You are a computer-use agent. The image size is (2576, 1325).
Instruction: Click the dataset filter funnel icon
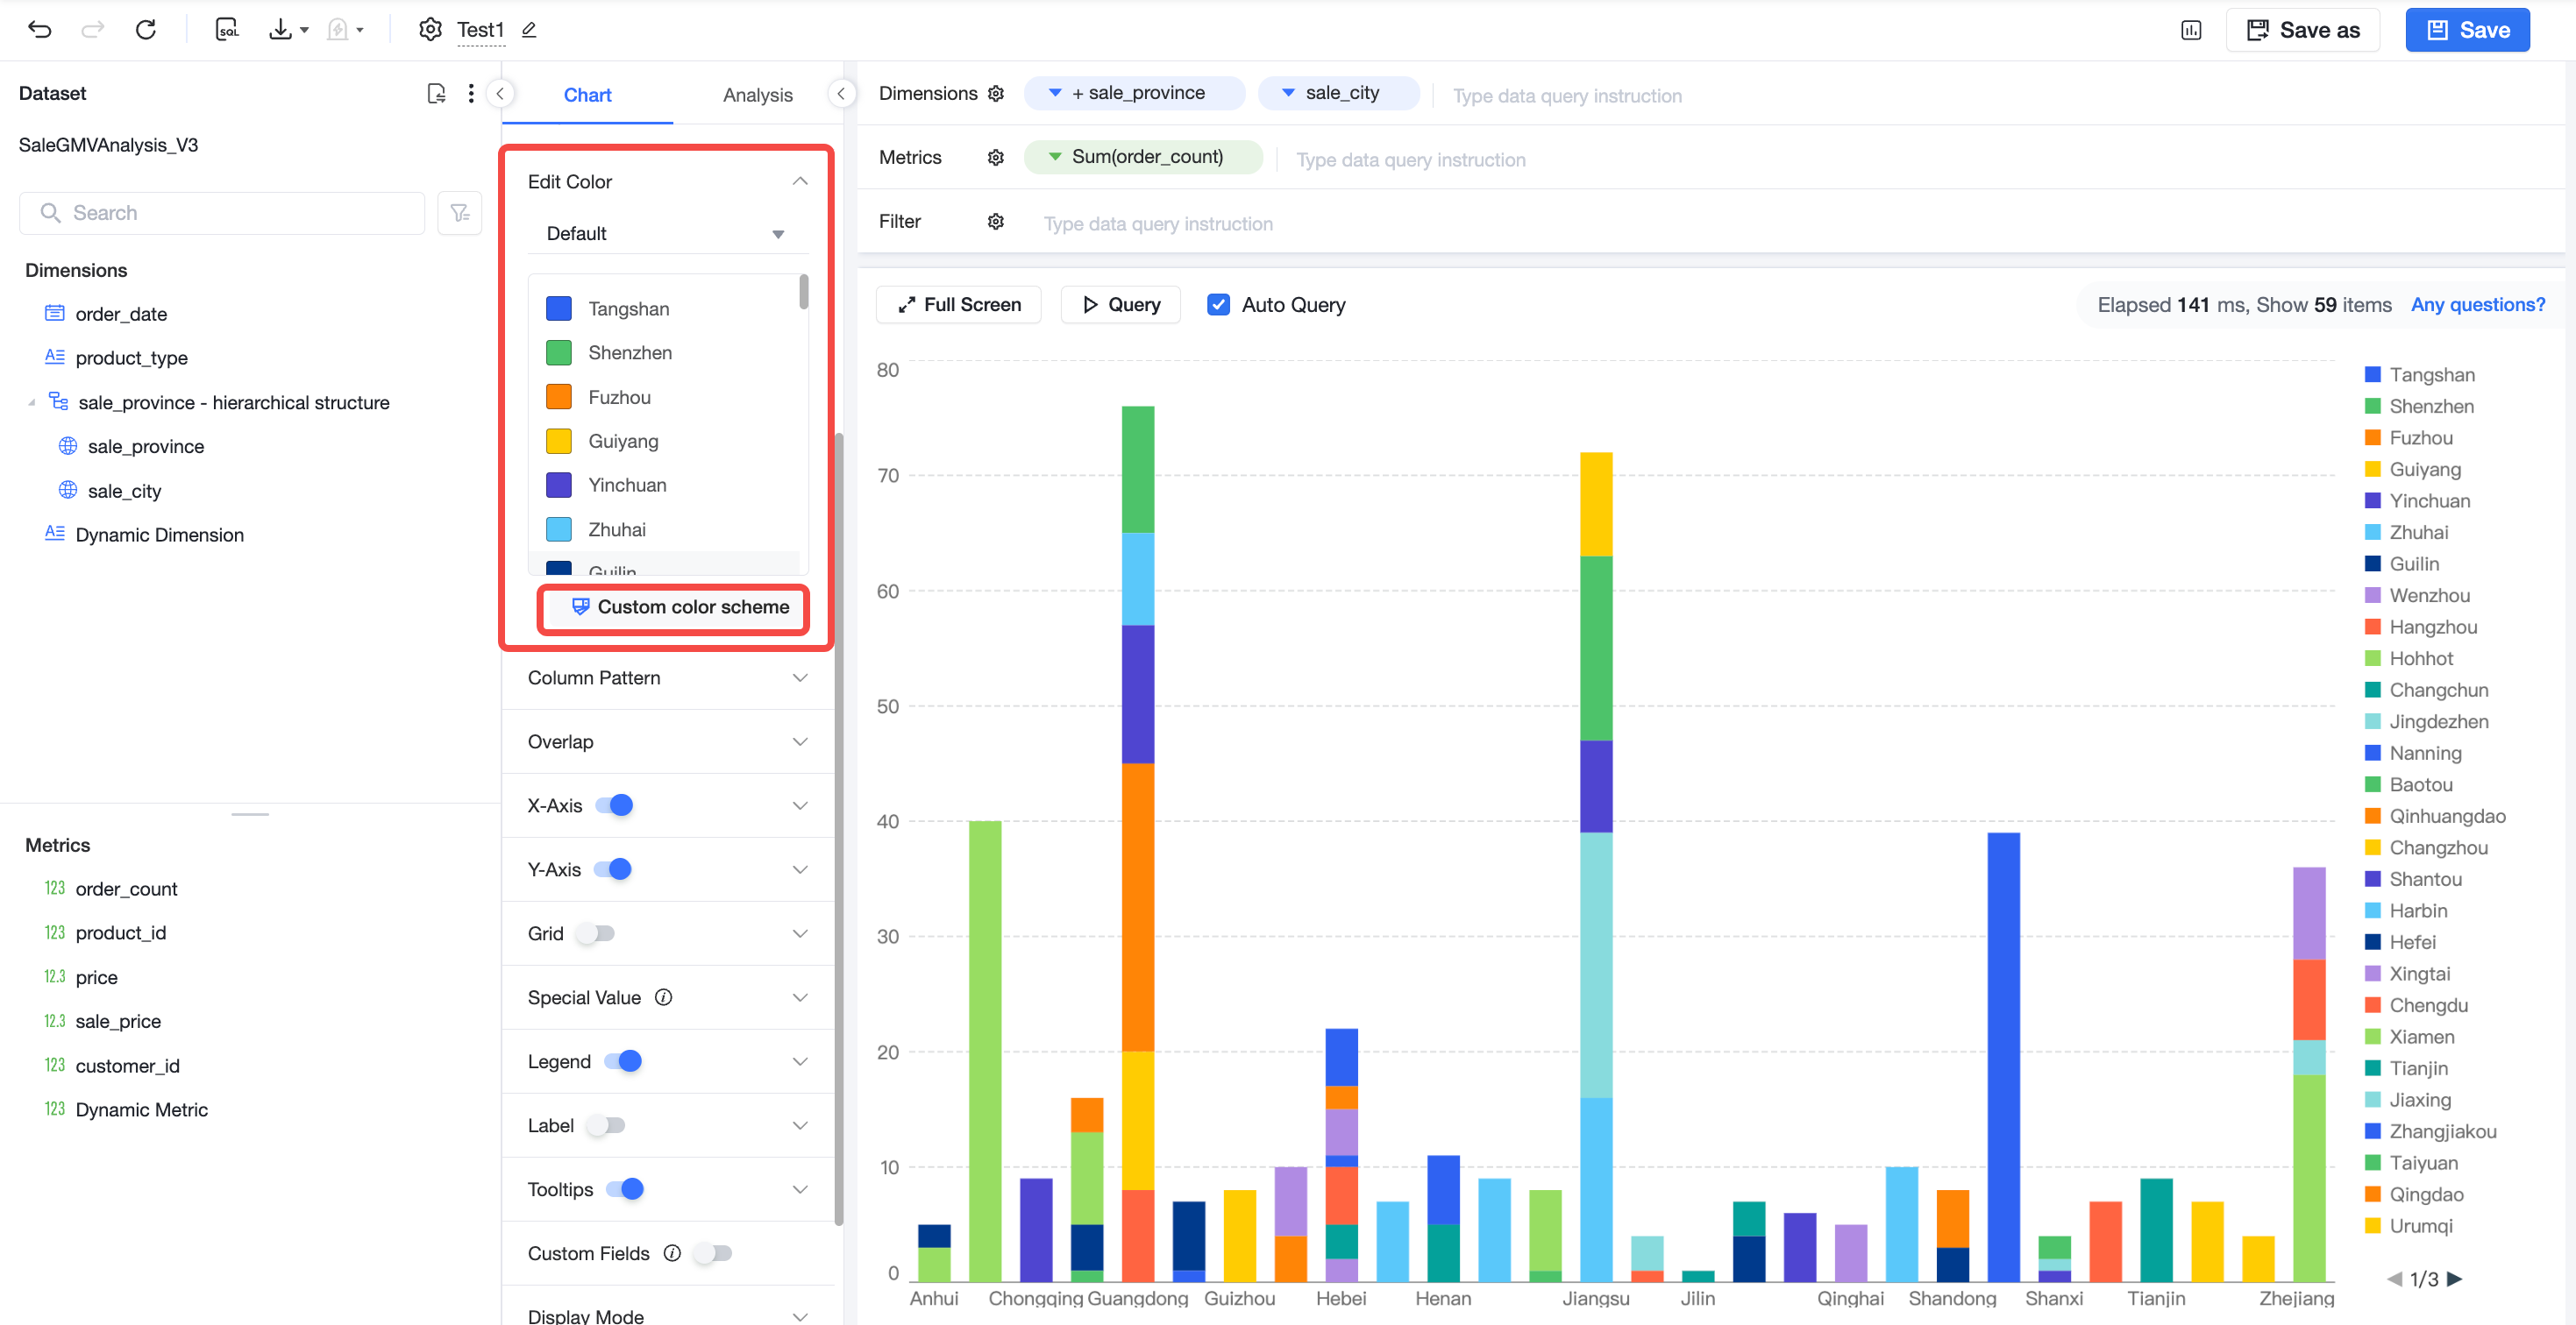[x=460, y=213]
